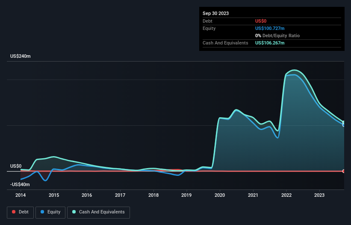The width and height of the screenshot is (351, 225).
Task: Click the 2017 x-axis label
Action: tap(120, 195)
